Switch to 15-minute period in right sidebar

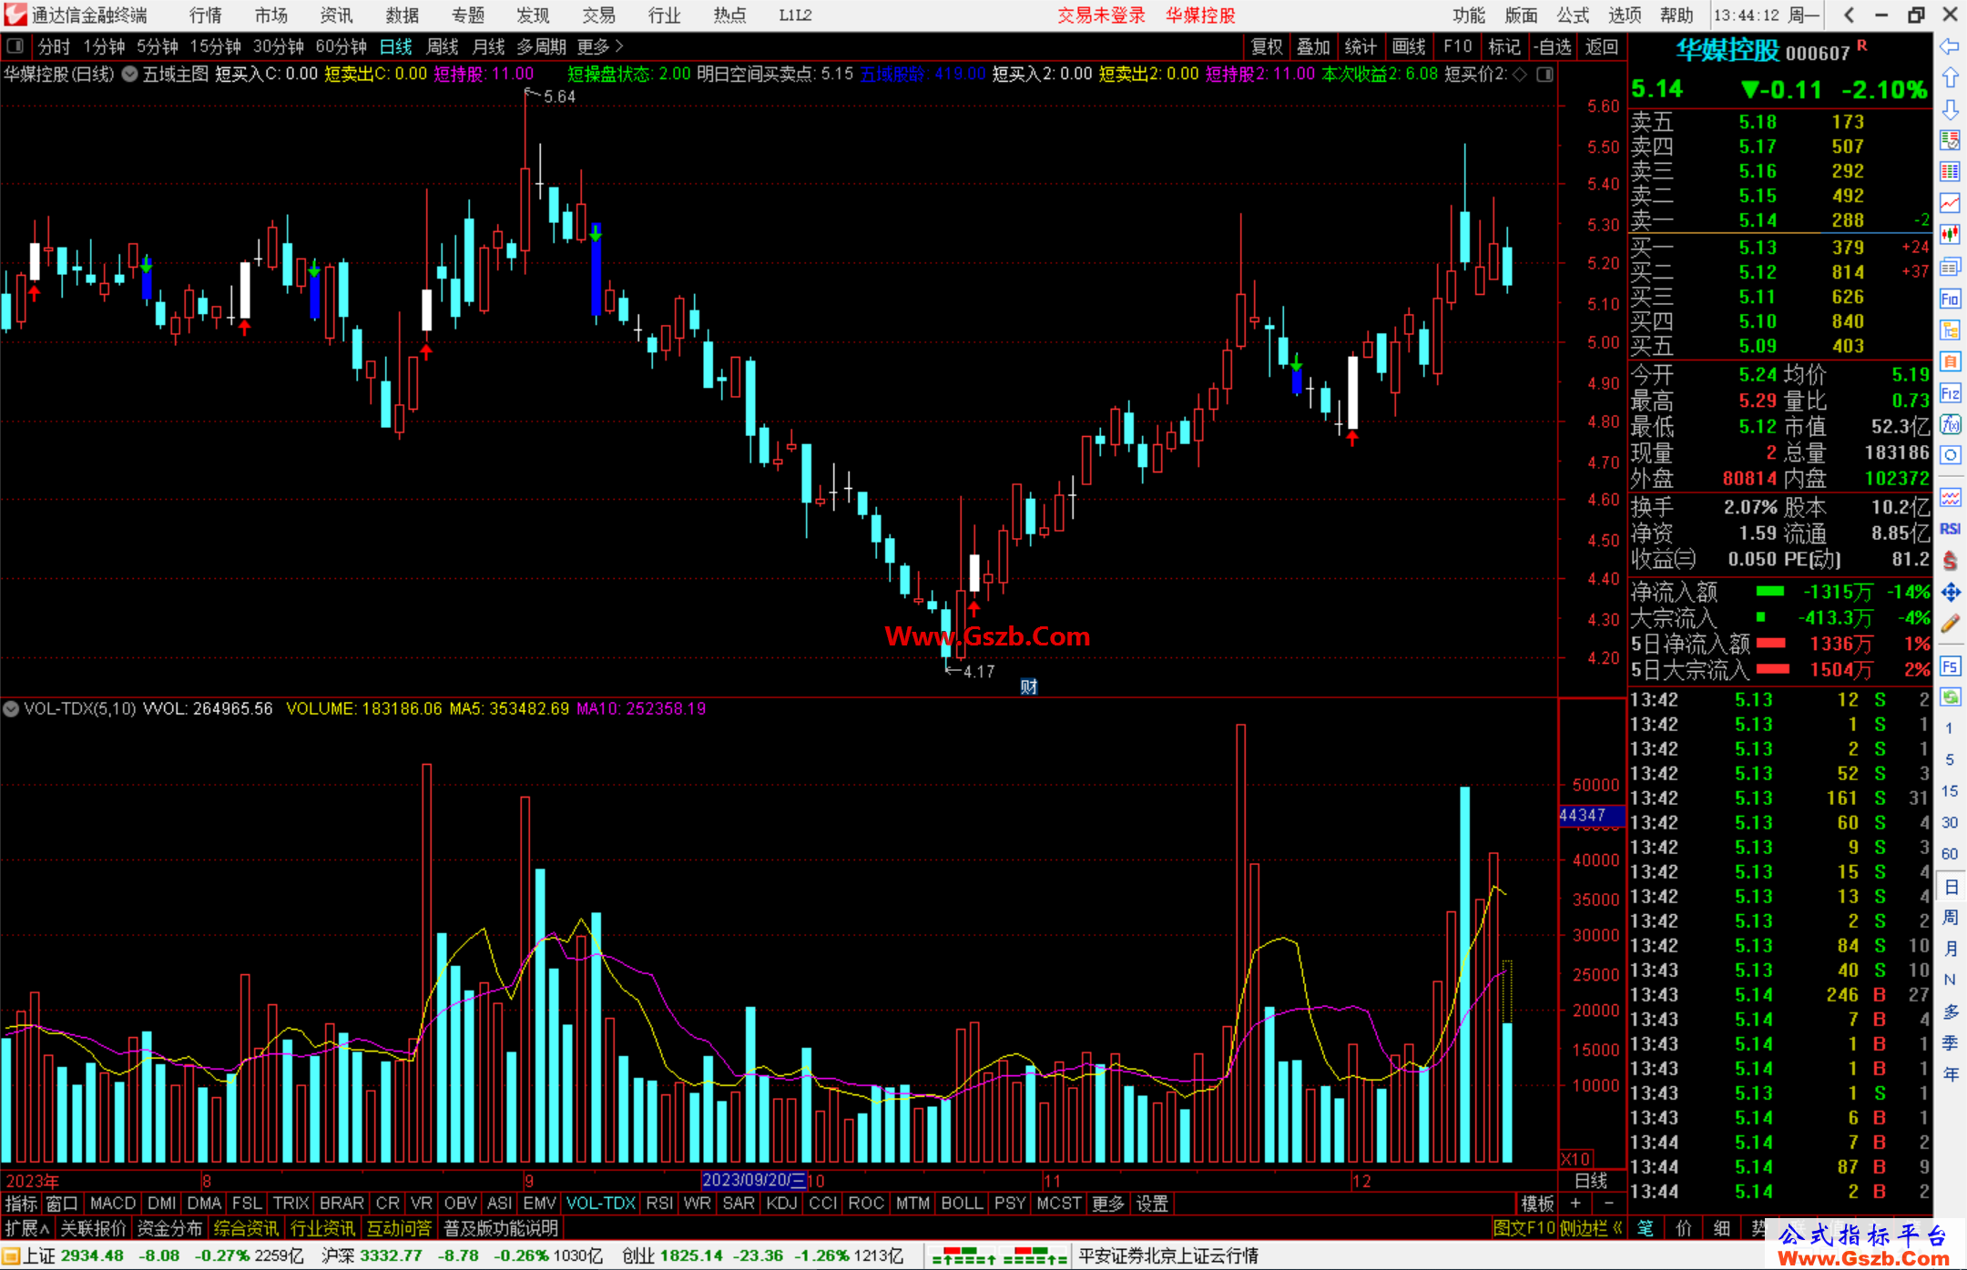1949,790
